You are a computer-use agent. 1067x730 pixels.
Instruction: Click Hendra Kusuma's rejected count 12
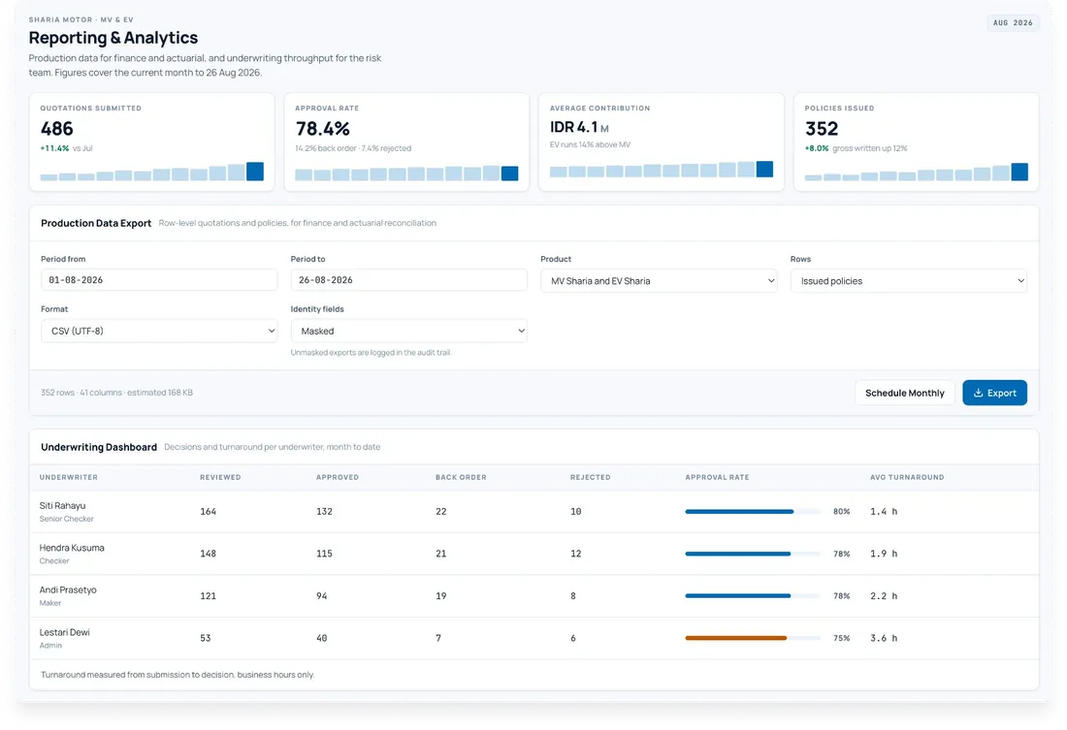575,554
